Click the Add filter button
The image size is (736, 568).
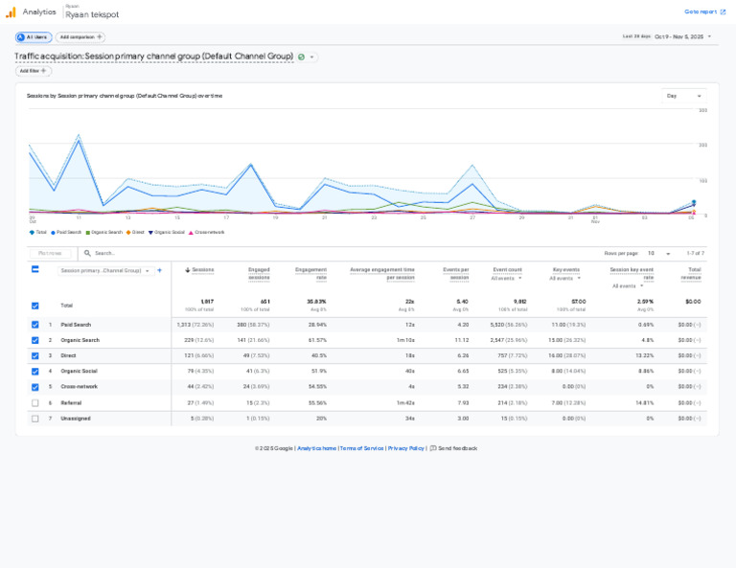coord(33,71)
